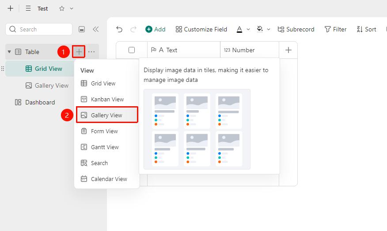Collapse the sidebar with double chevron

click(x=96, y=29)
